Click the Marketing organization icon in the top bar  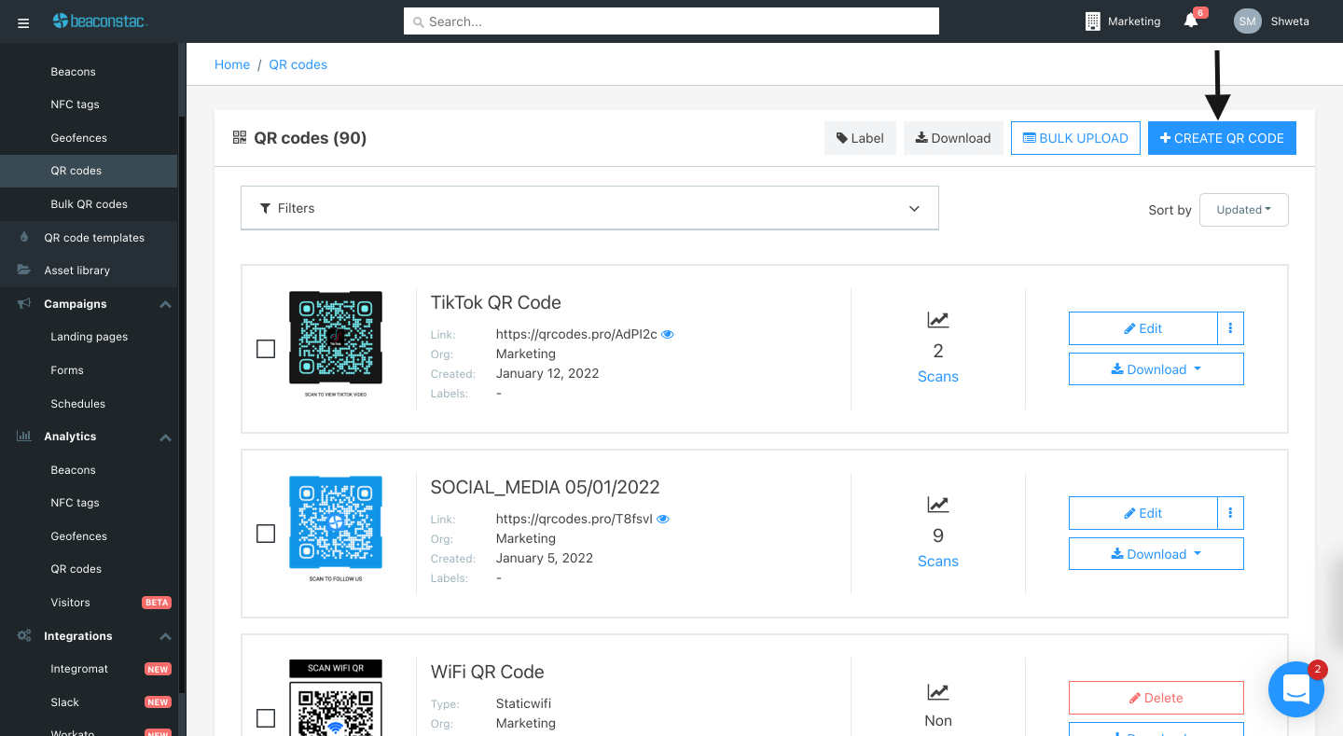click(x=1092, y=21)
